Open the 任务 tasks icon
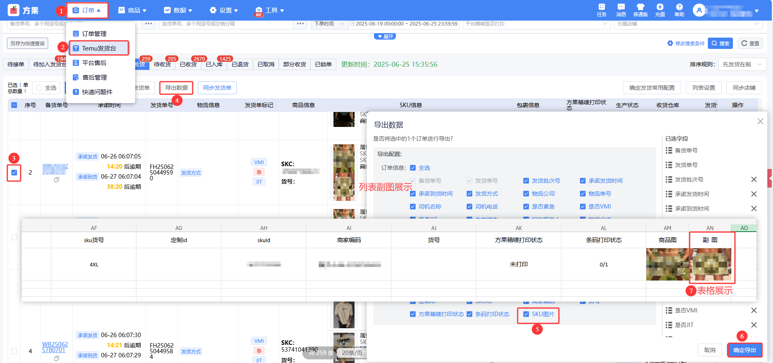The width and height of the screenshot is (773, 363). coord(601,10)
